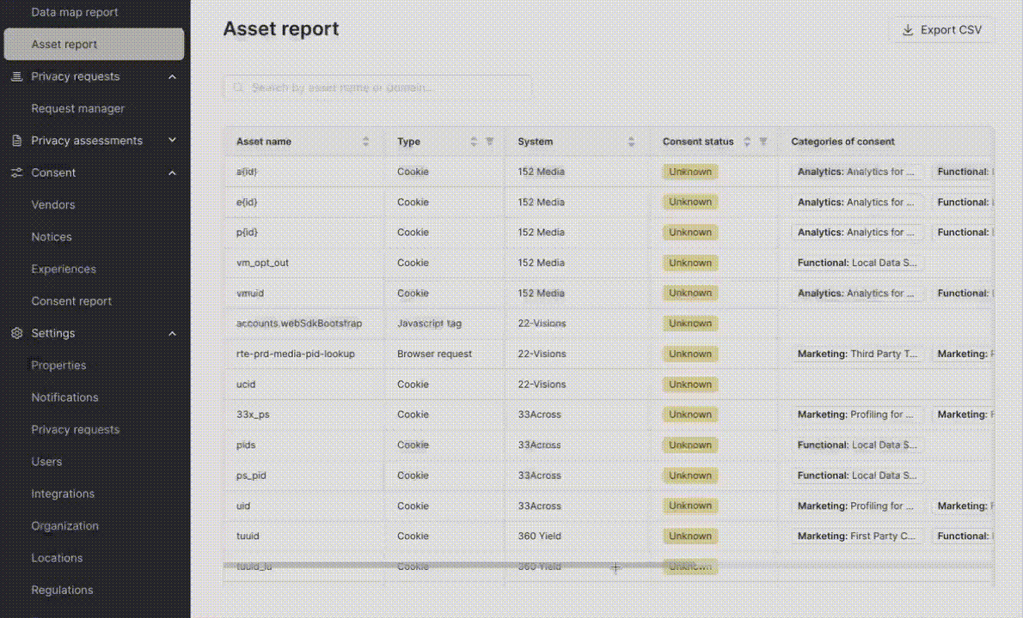Viewport: 1023px width, 618px height.
Task: Open the Type column filter icon
Action: (490, 142)
